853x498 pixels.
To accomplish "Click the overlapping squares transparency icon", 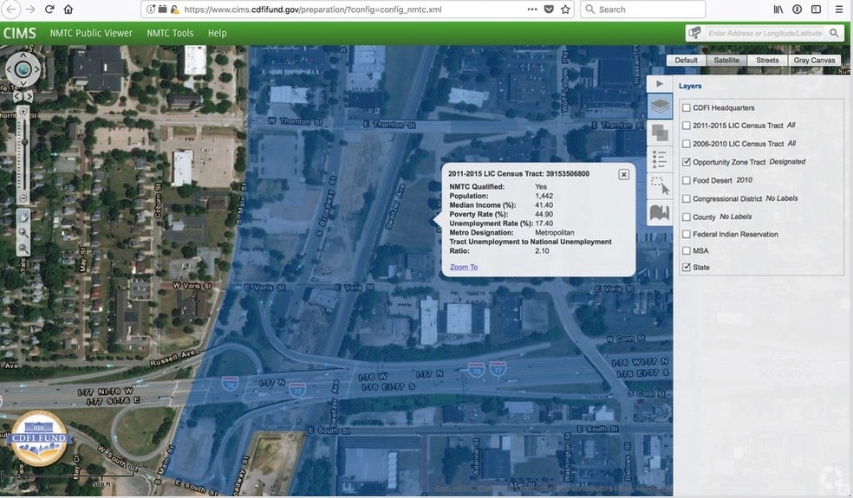I will (x=660, y=133).
